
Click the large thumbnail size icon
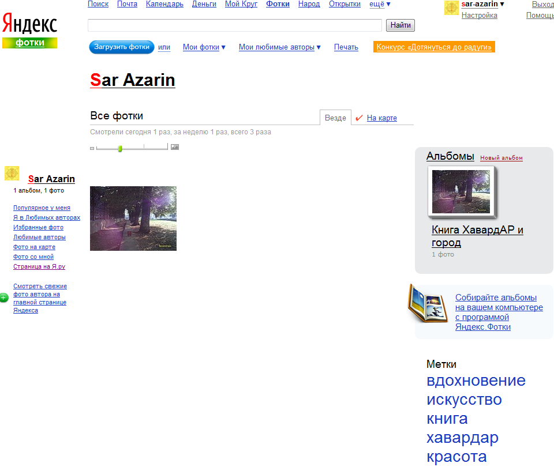pyautogui.click(x=174, y=147)
